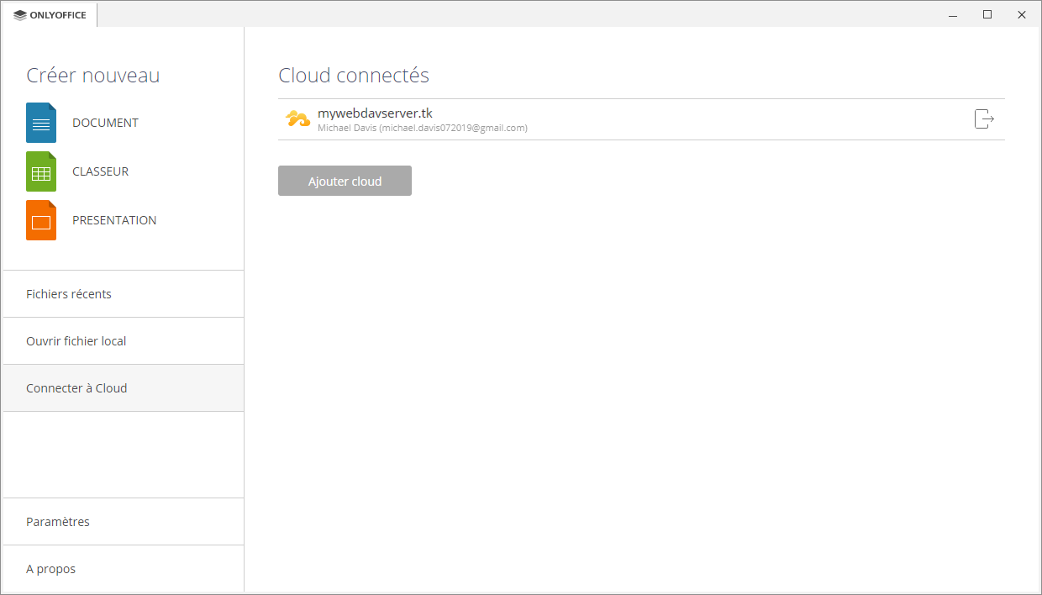The width and height of the screenshot is (1042, 595).
Task: Create a new PRESENTATION via its label
Action: click(114, 220)
